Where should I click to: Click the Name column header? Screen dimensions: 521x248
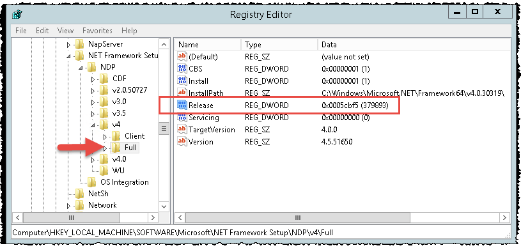(x=208, y=45)
